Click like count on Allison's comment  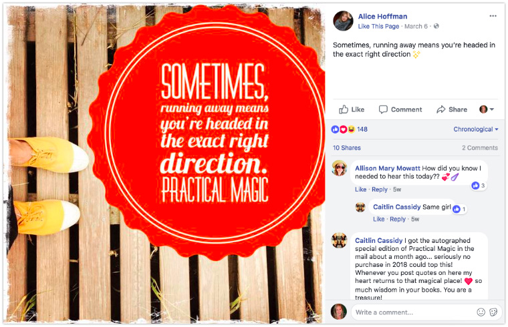tap(479, 186)
